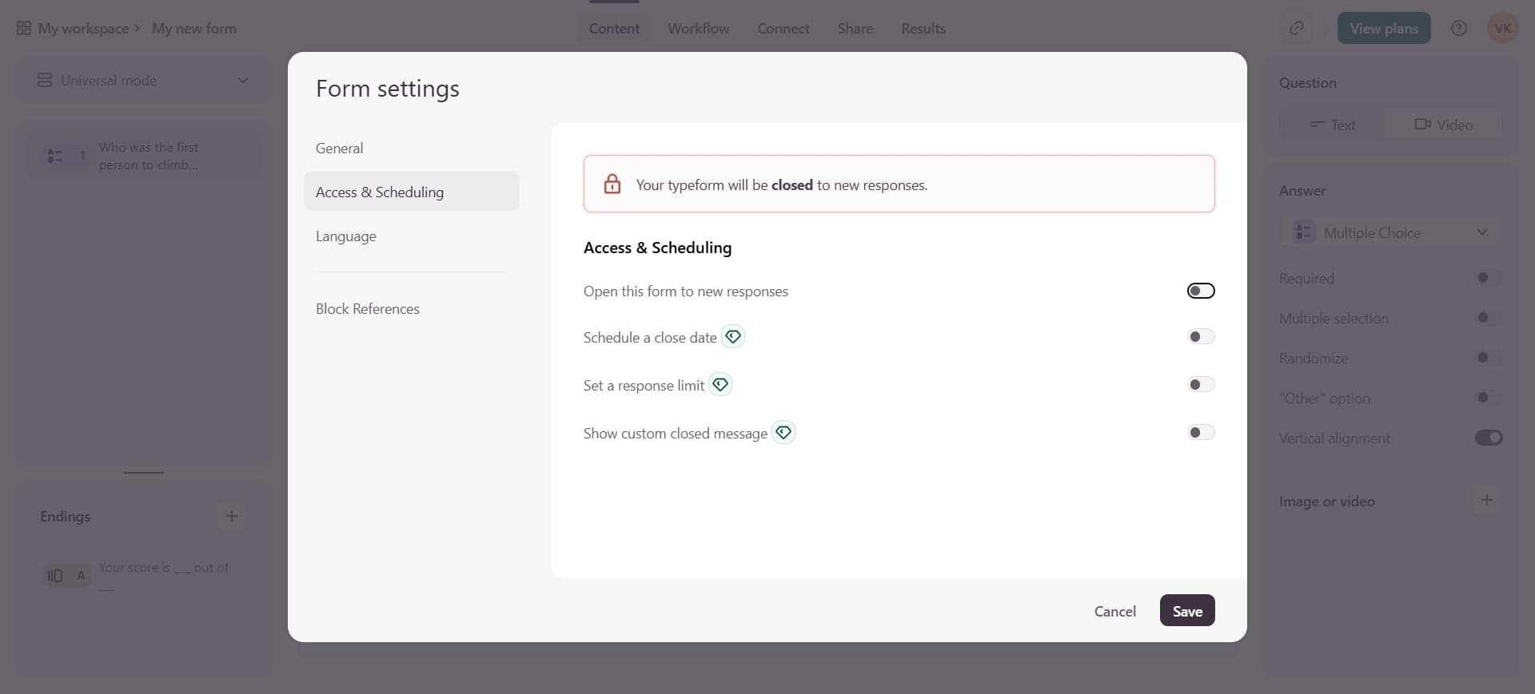Open the VK user avatar menu
Image resolution: width=1535 pixels, height=694 pixels.
(x=1502, y=29)
